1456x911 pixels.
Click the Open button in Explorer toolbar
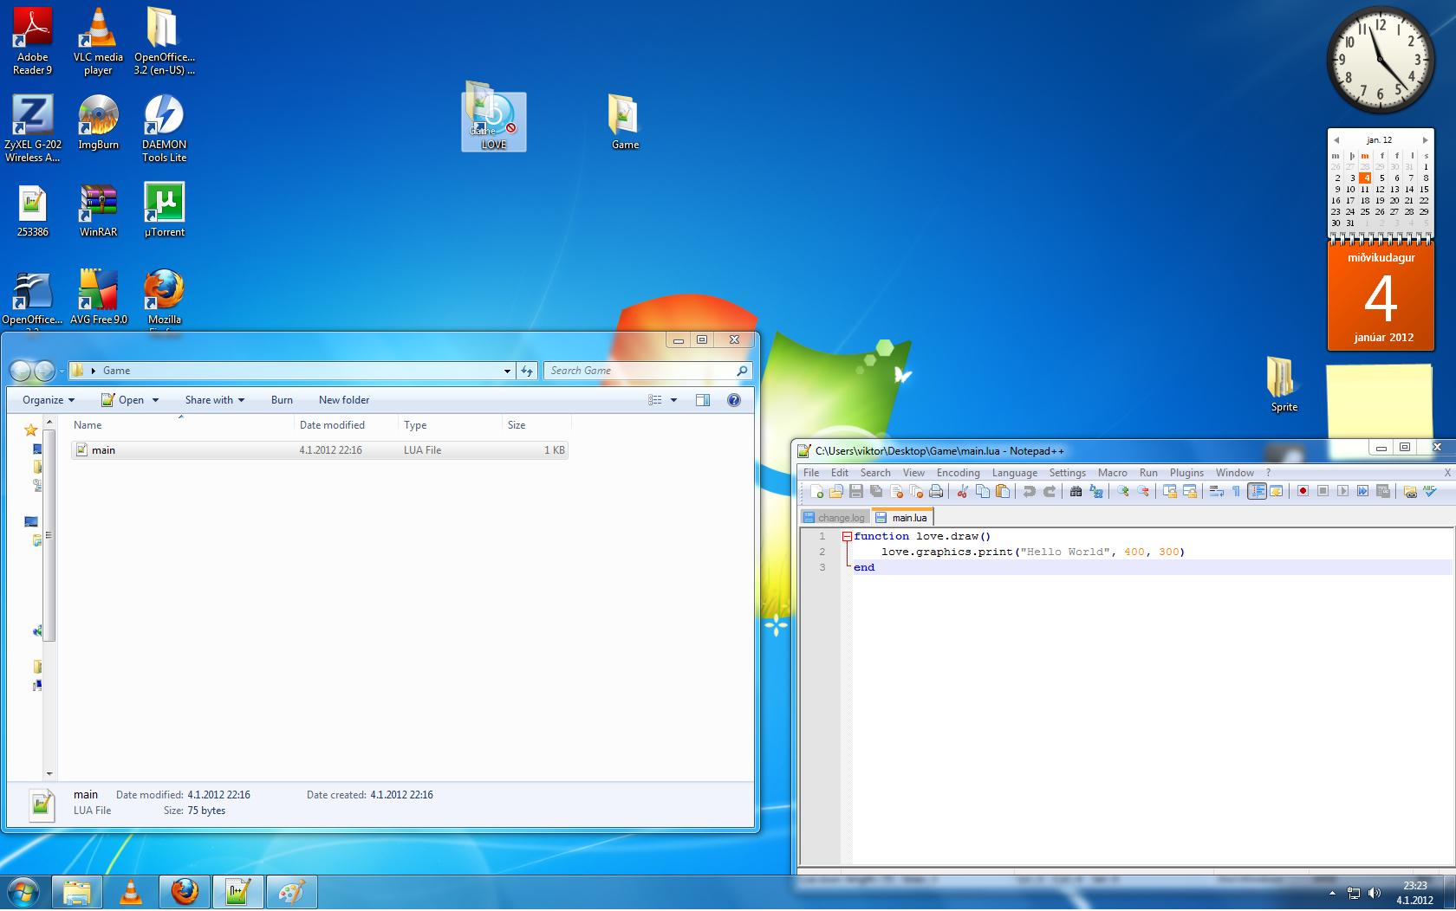pos(123,400)
